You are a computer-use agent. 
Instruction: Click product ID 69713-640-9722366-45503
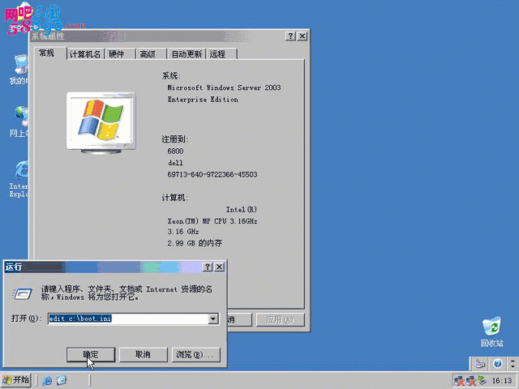coord(212,174)
